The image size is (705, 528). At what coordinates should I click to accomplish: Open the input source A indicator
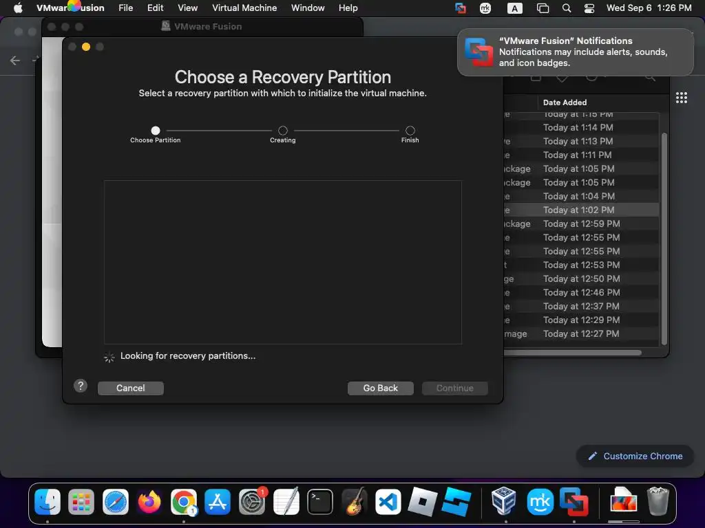click(x=514, y=8)
